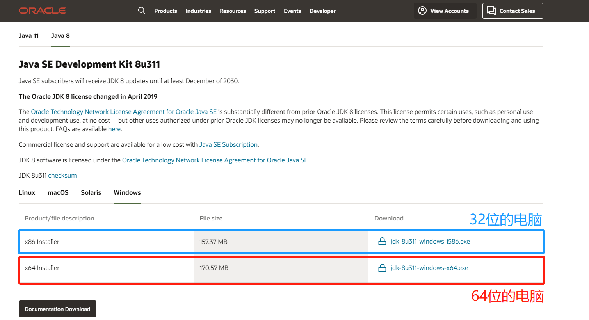Viewport: 589px width, 320px height.
Task: Open the JDK 8u311 checksum link
Action: pyautogui.click(x=62, y=176)
